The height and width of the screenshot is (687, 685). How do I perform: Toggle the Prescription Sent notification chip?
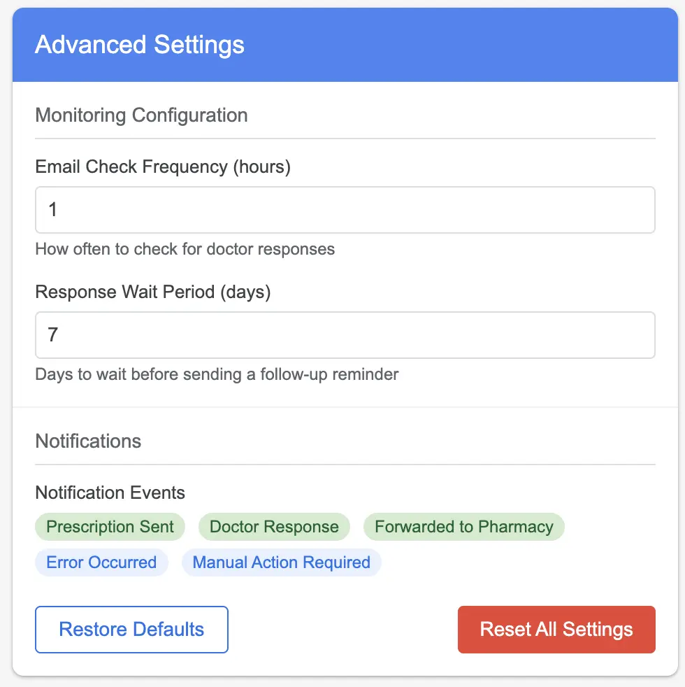tap(110, 527)
